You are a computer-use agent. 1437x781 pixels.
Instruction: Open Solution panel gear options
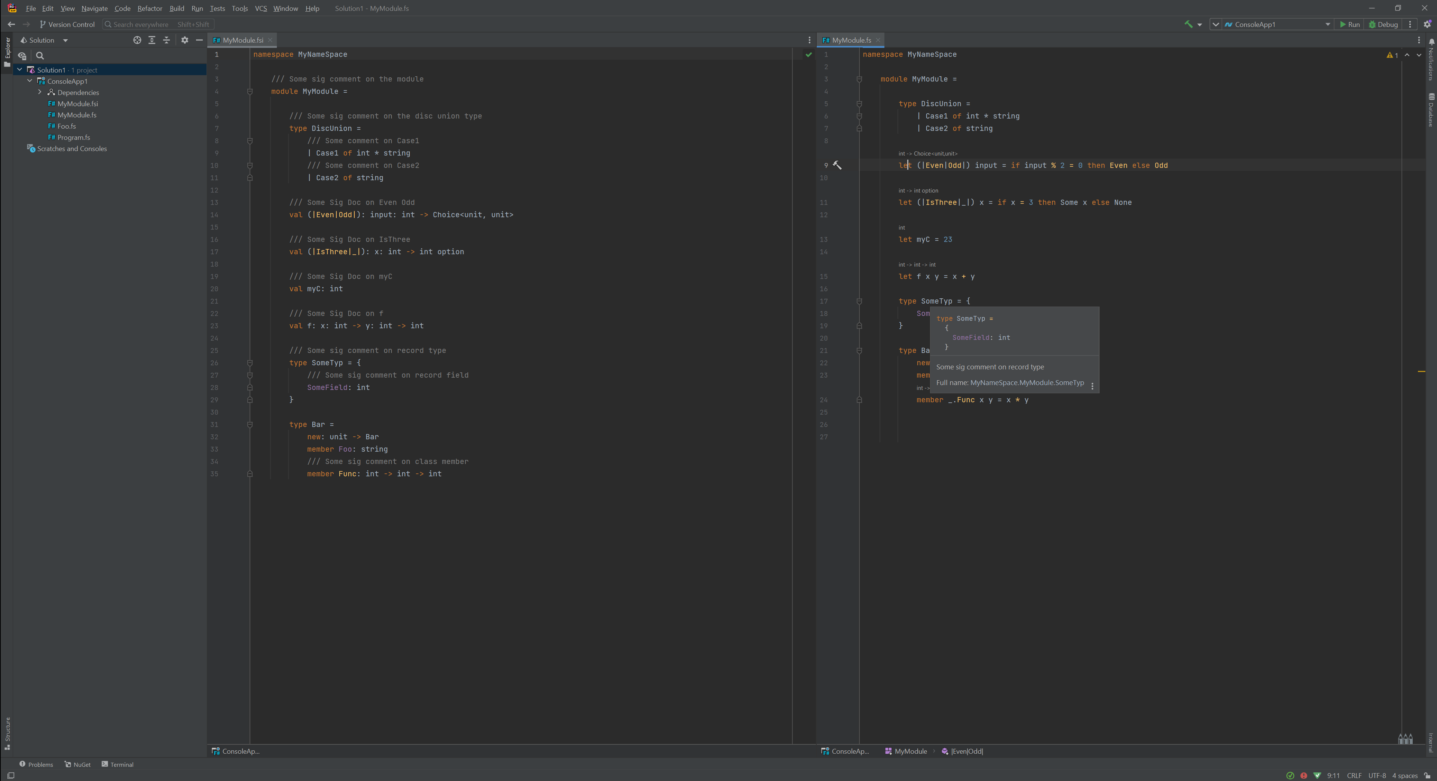(185, 40)
